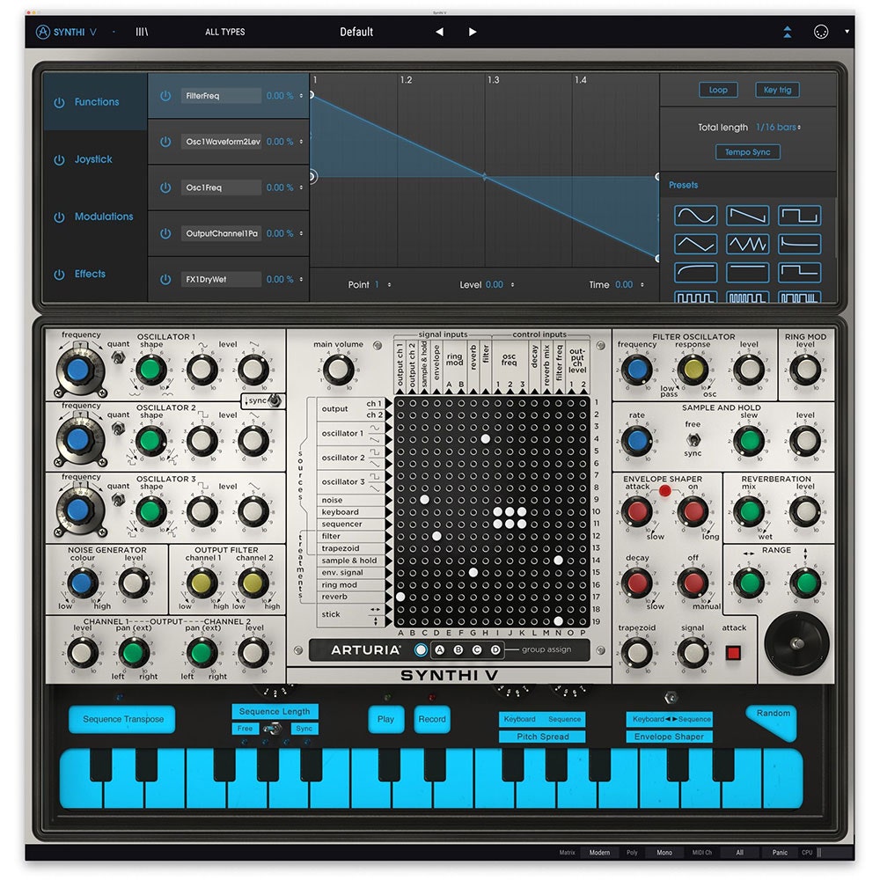Click the red envelope attack button
Viewport: 880px width, 880px height.
(x=733, y=652)
